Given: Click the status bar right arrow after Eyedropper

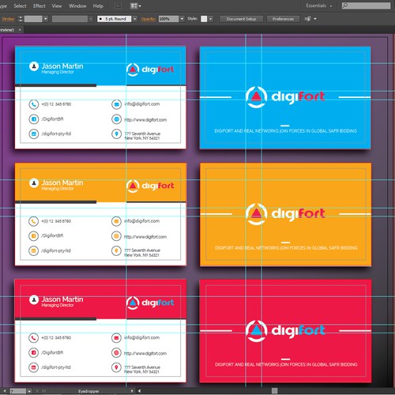Looking at the screenshot, I should tap(132, 391).
